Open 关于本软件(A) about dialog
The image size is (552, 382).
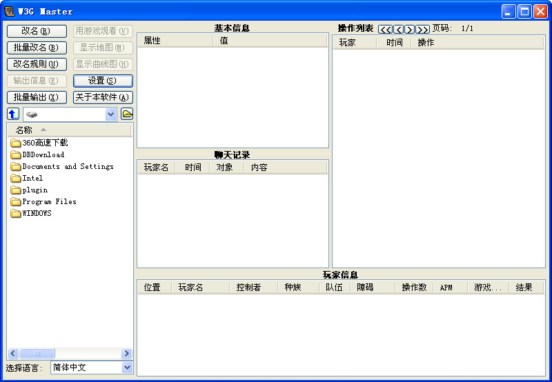(103, 97)
